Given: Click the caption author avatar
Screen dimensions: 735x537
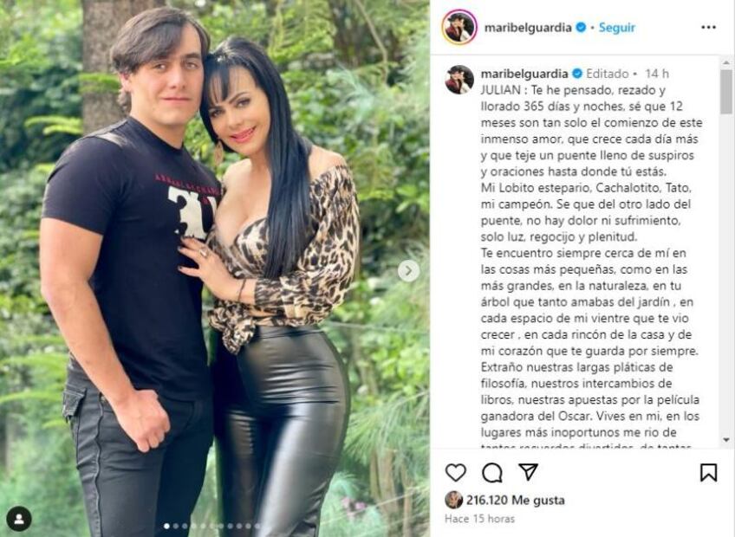Looking at the screenshot, I should point(459,79).
